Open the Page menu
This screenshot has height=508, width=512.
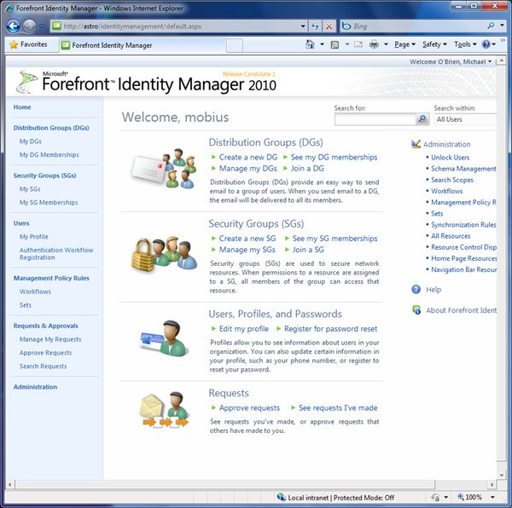tap(404, 44)
